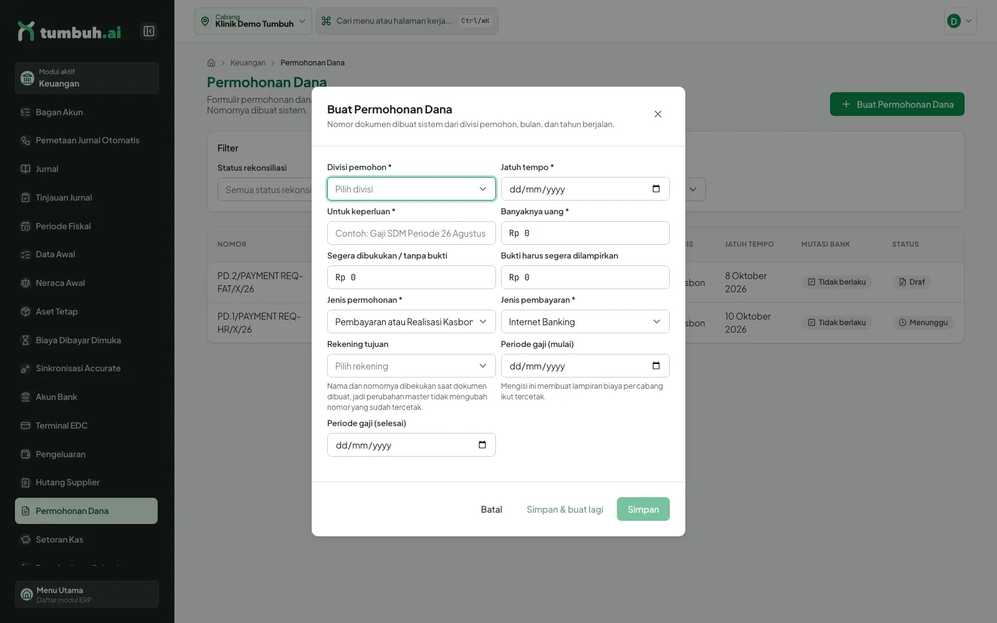Click the Batal button
This screenshot has width=997, height=623.
(x=491, y=509)
